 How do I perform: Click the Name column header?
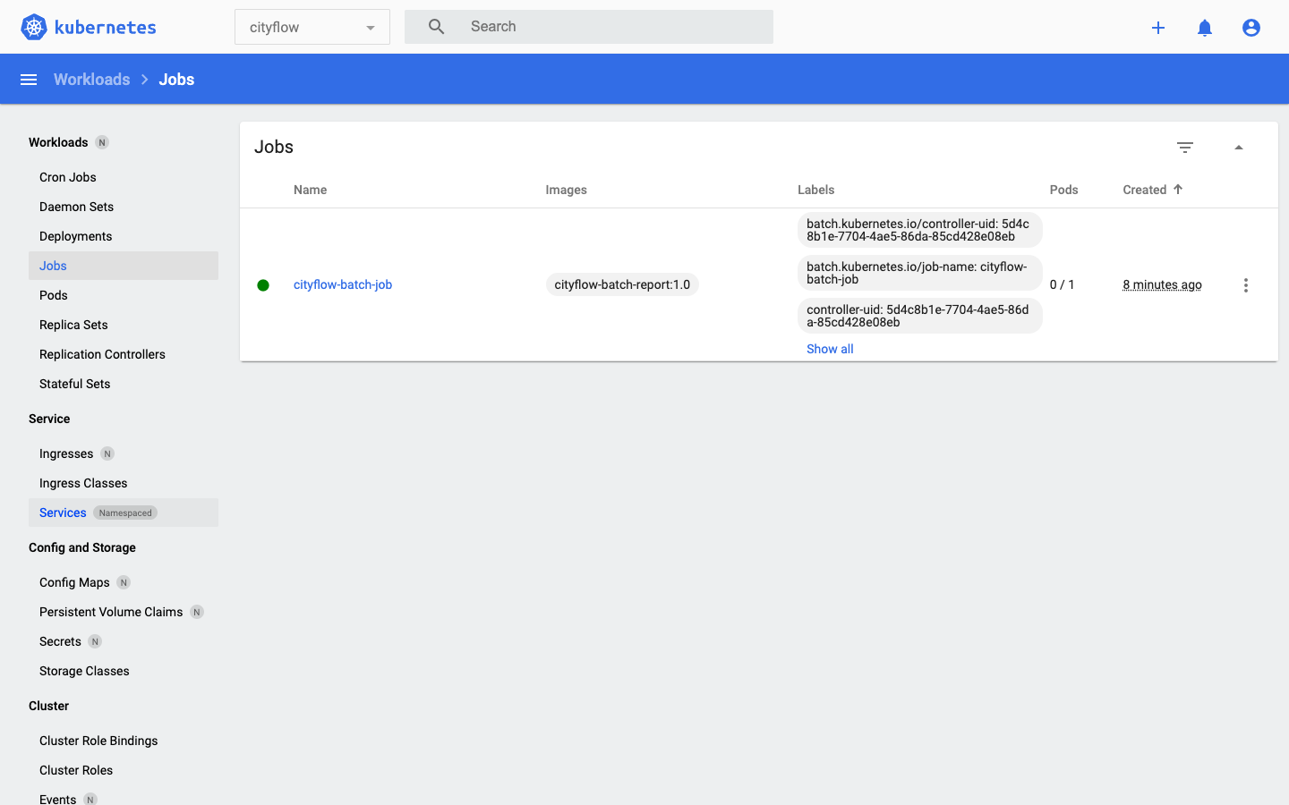click(x=310, y=190)
